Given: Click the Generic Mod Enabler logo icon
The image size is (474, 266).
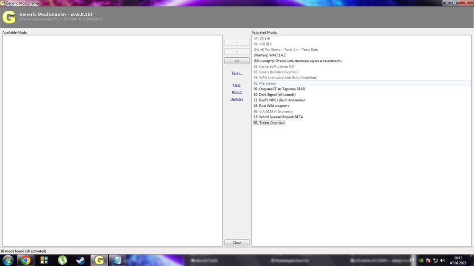Looking at the screenshot, I should click(9, 18).
